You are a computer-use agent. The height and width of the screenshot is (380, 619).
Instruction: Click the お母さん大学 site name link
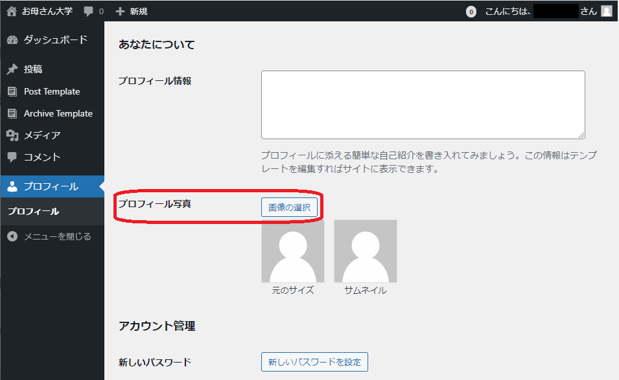47,11
